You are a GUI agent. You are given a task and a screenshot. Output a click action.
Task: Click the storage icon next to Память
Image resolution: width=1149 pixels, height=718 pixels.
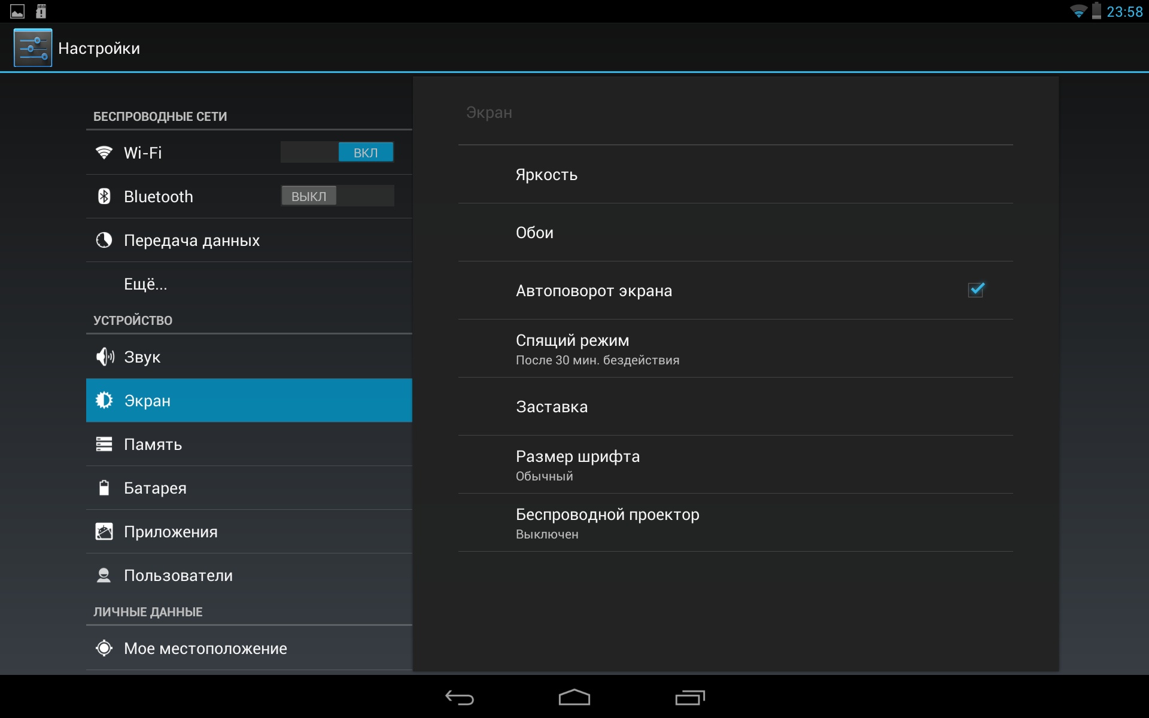click(104, 444)
